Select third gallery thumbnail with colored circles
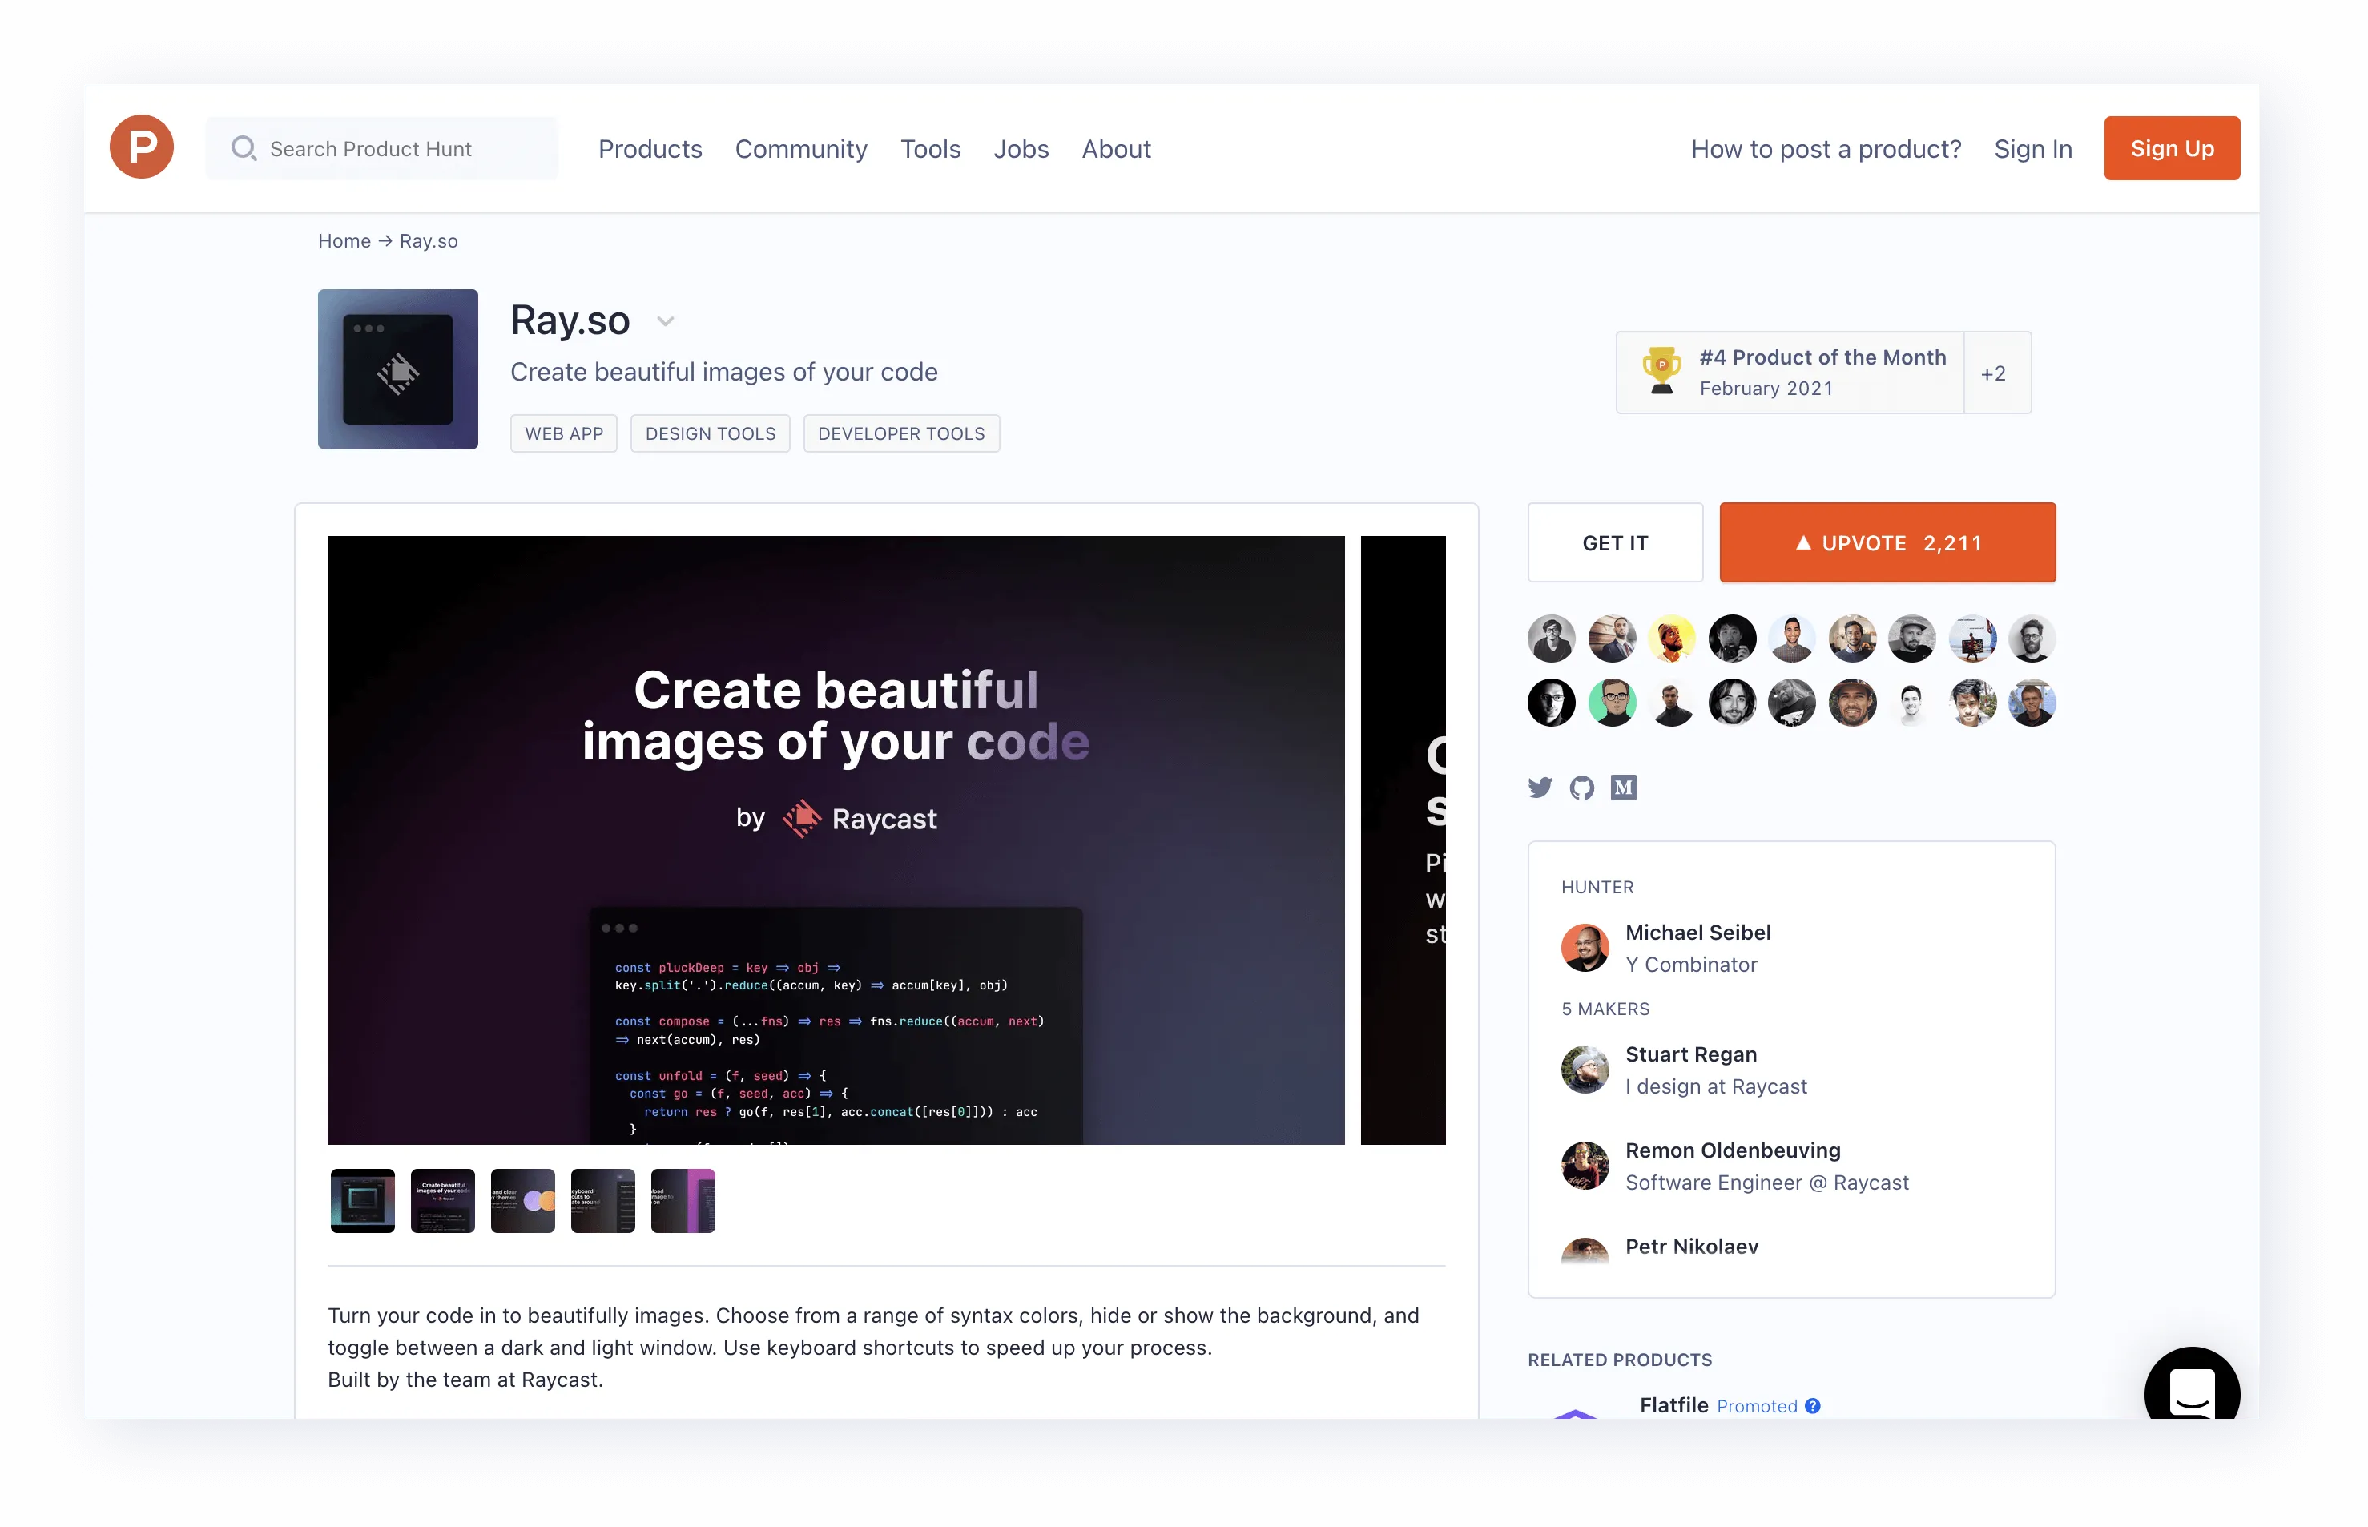The height and width of the screenshot is (1527, 2368). [x=522, y=1201]
